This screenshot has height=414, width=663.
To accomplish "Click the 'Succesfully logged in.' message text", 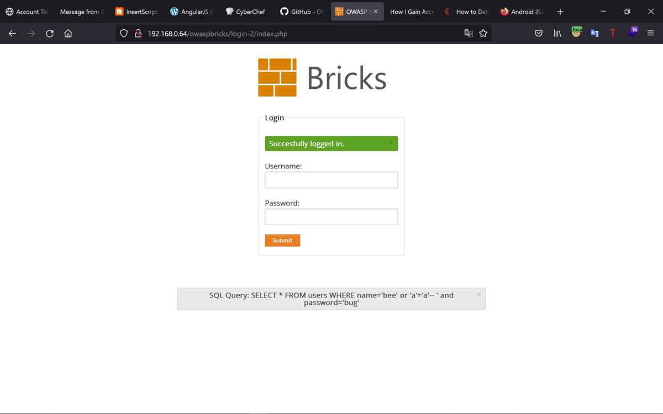I will coord(307,144).
